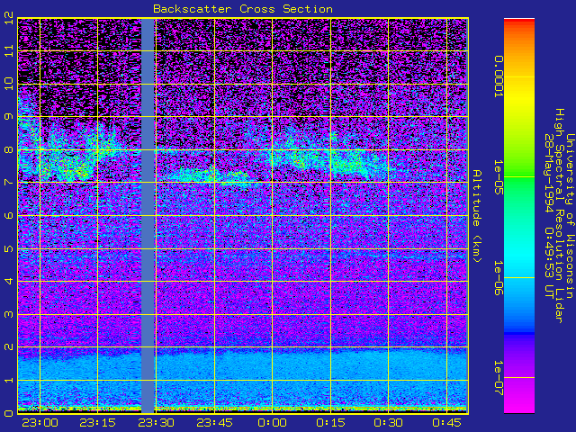576x432 pixels.
Task: Click the 'Altitude (km)' axis label
Action: (476, 216)
